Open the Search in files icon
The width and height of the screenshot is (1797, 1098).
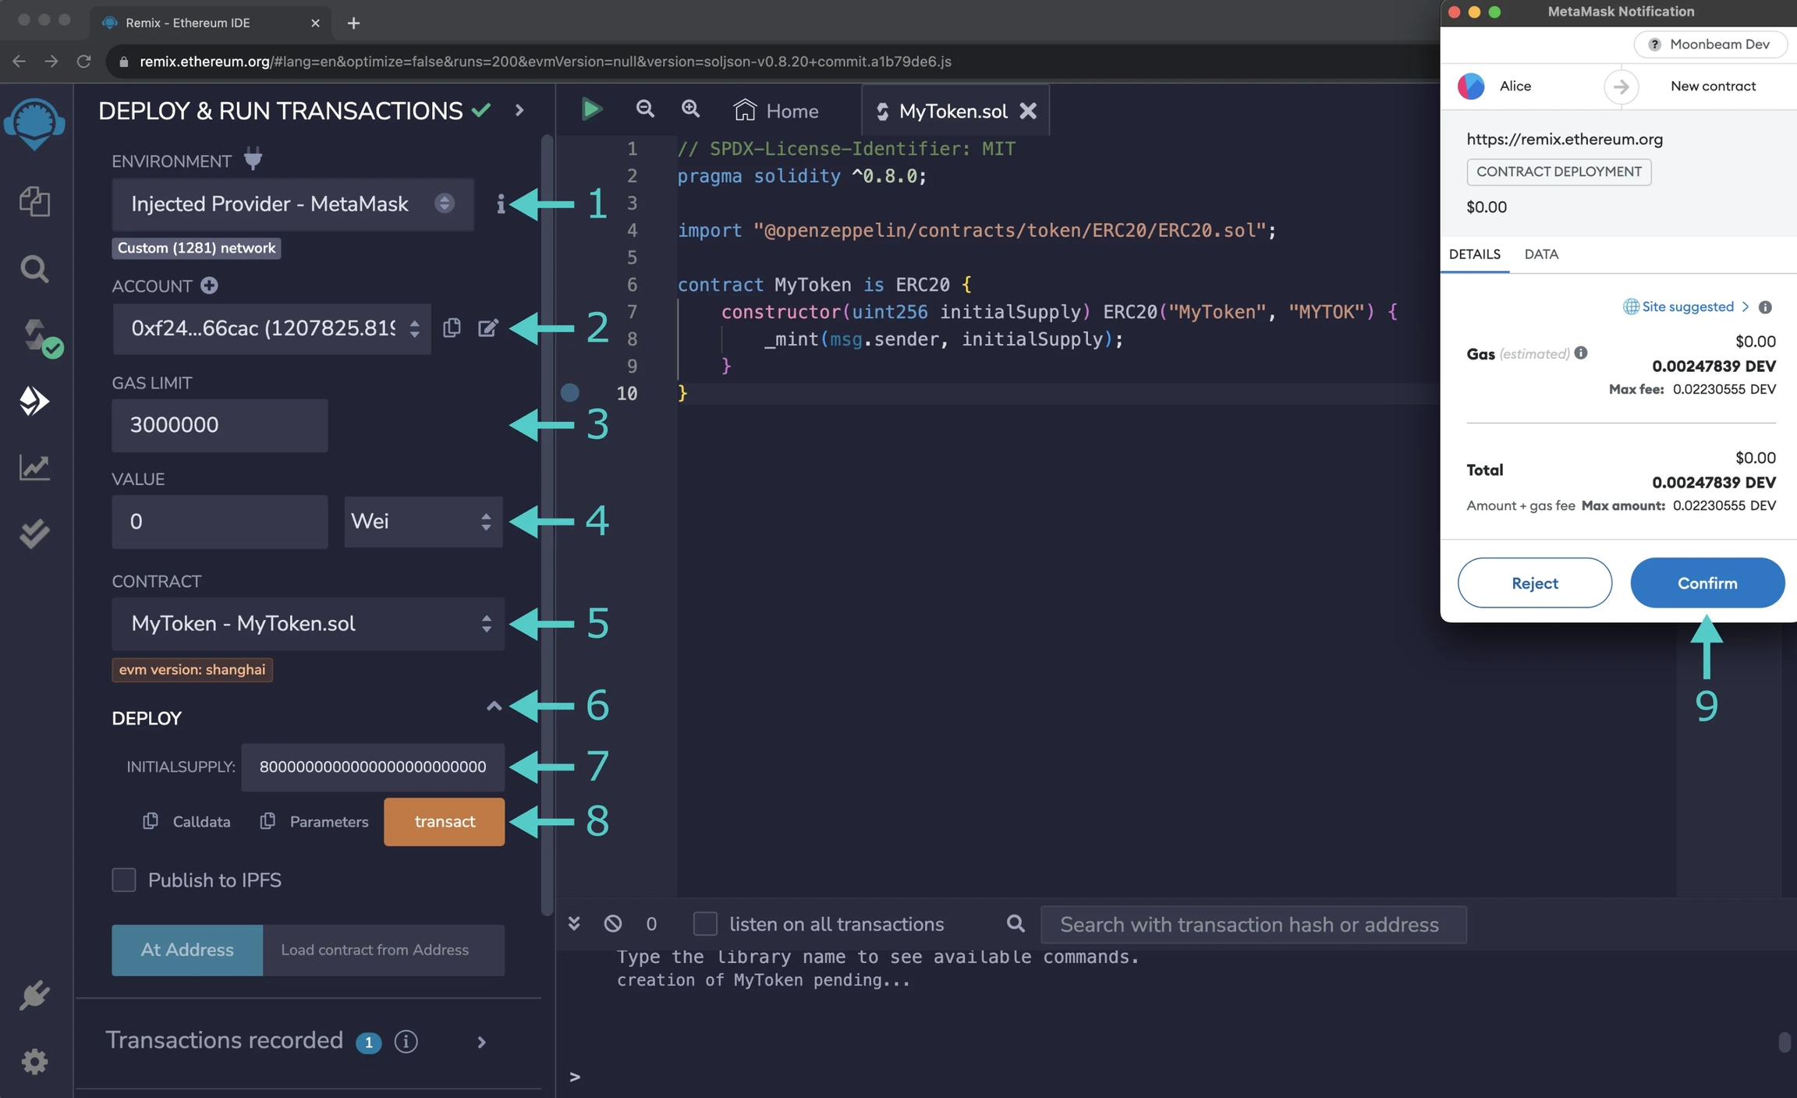[x=34, y=269]
